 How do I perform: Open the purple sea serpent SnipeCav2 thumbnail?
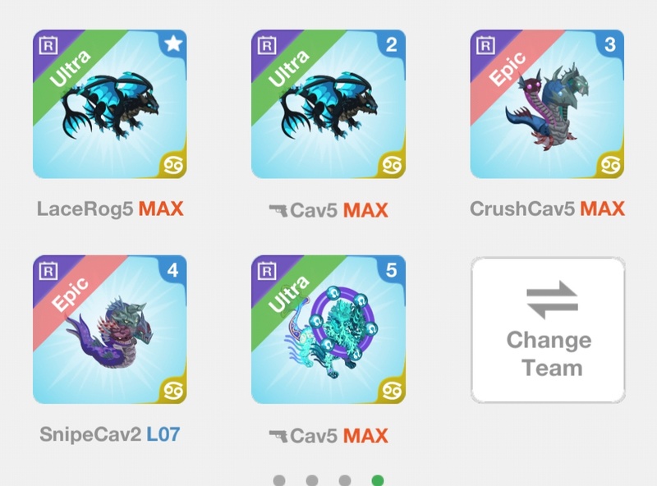coord(110,329)
